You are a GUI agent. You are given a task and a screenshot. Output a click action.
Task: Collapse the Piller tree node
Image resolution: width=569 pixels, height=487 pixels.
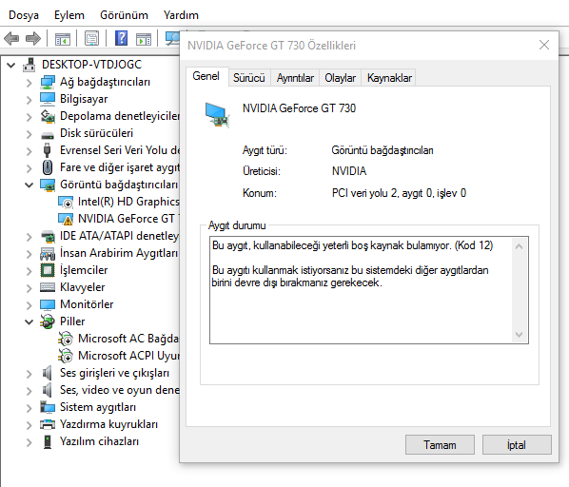click(29, 321)
